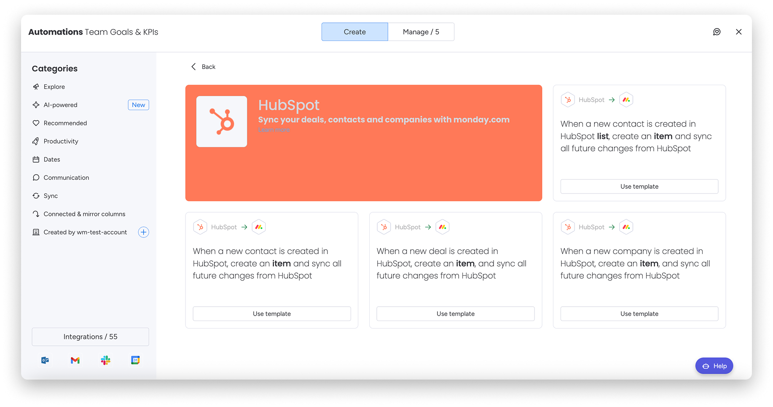Image resolution: width=773 pixels, height=407 pixels.
Task: Click monday icon on new company card
Action: (x=626, y=227)
